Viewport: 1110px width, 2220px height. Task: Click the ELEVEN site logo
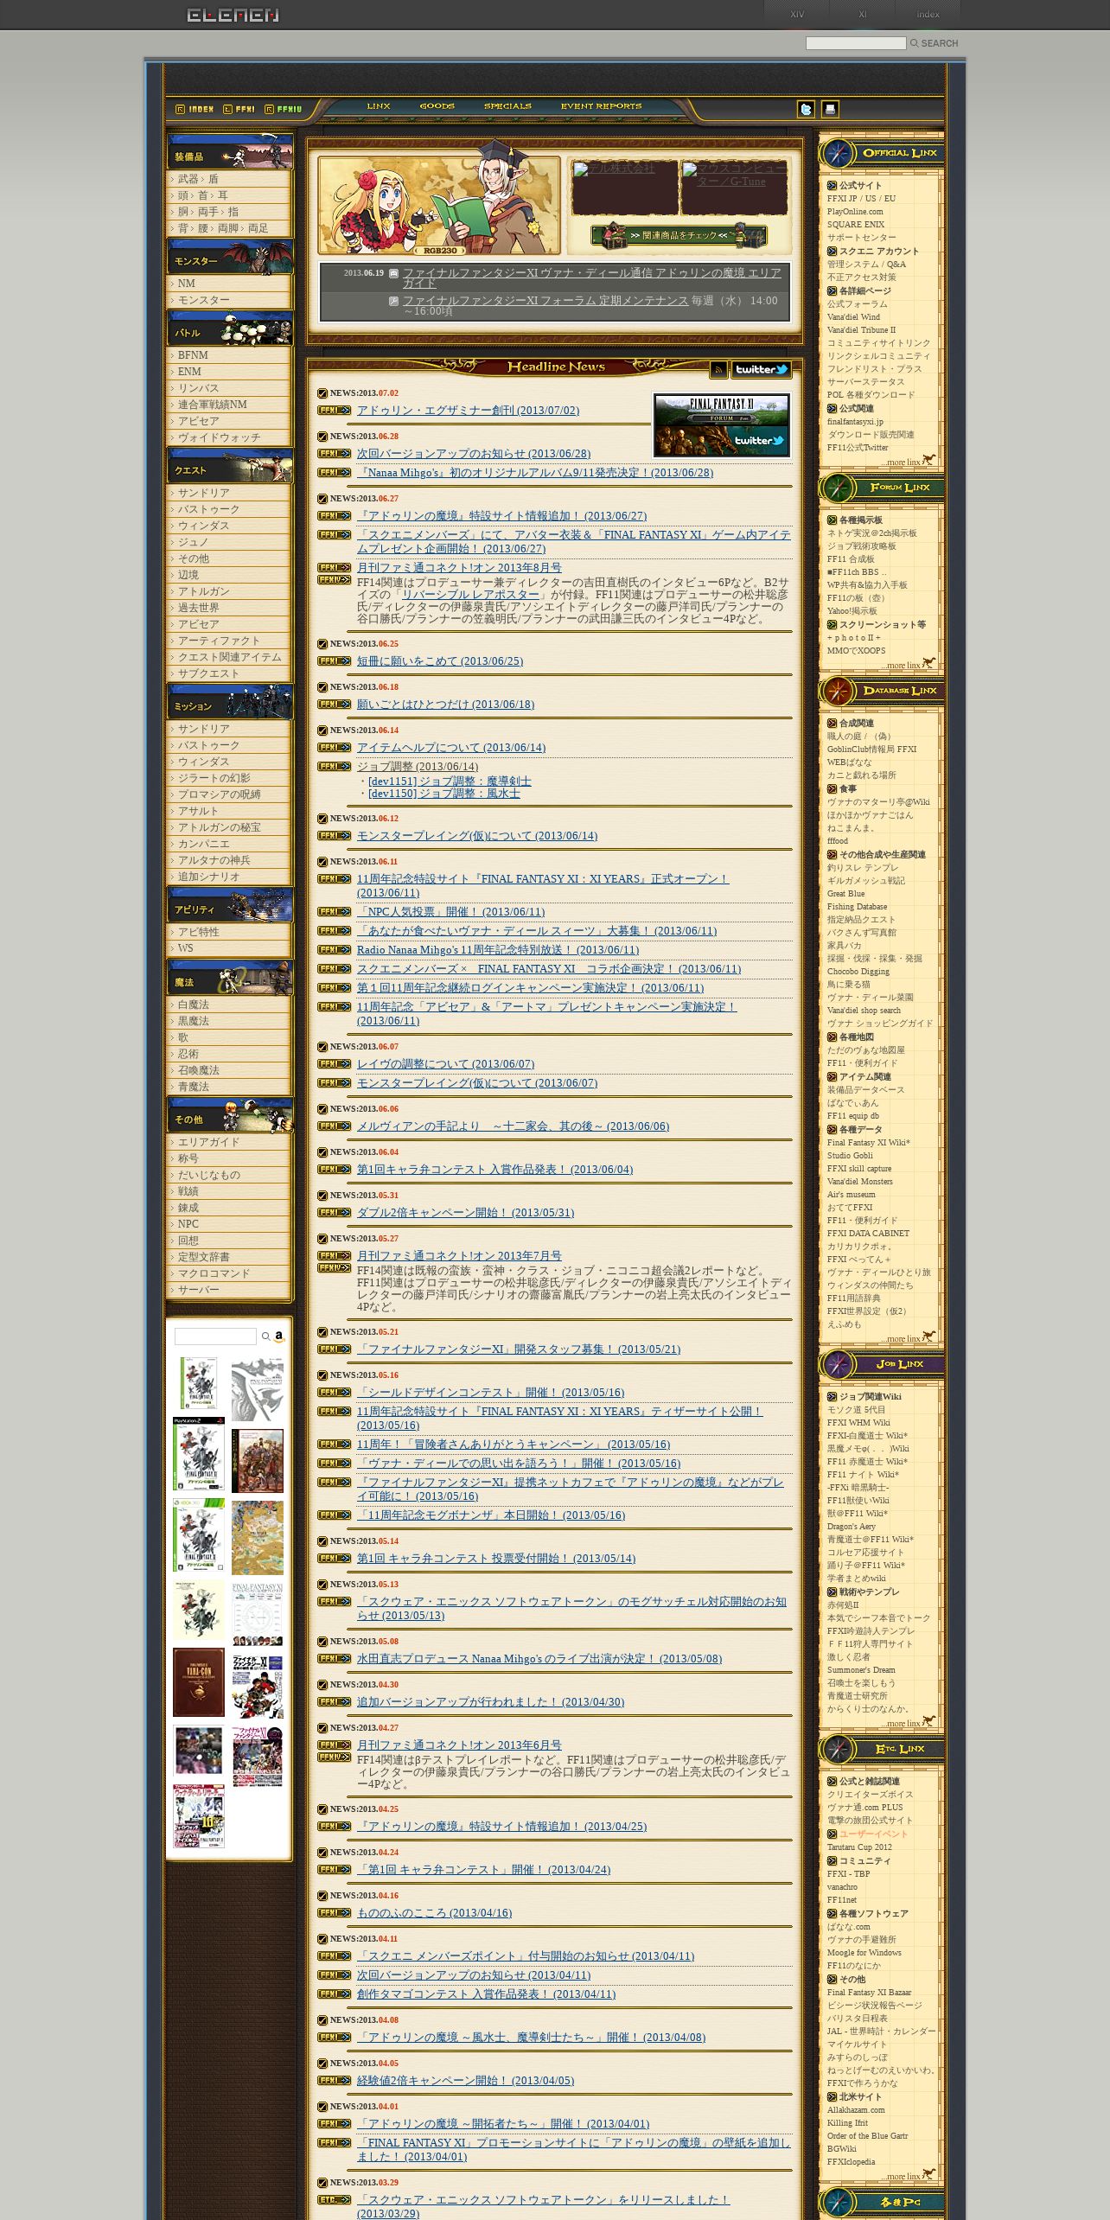tap(233, 15)
